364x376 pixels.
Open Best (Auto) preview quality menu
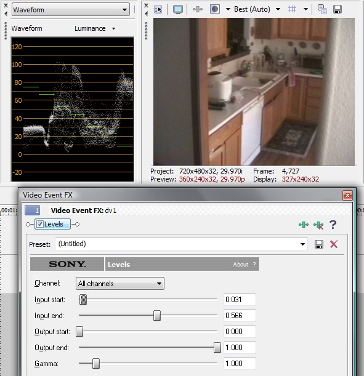click(257, 9)
